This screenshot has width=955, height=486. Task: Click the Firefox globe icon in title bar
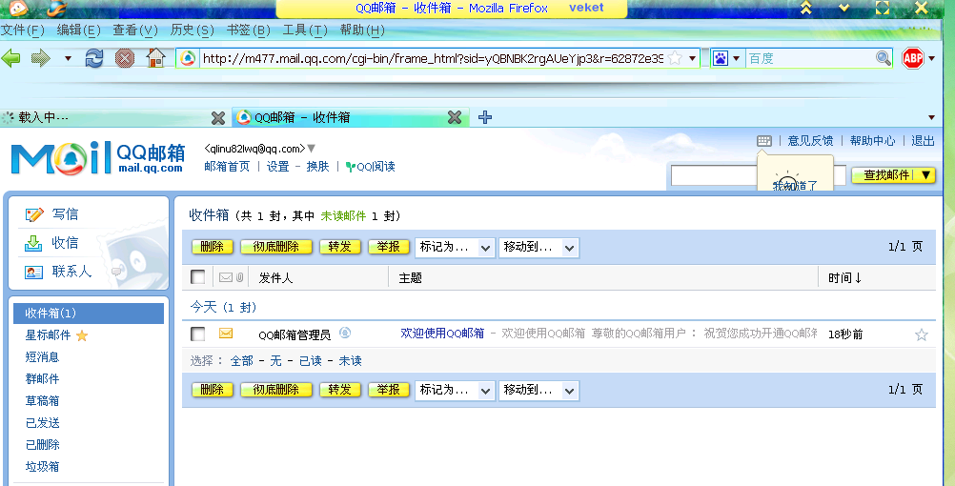[55, 8]
